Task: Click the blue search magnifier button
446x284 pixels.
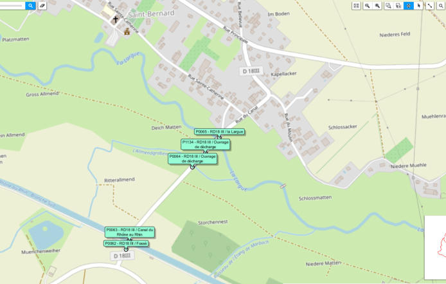Action: click(x=30, y=5)
